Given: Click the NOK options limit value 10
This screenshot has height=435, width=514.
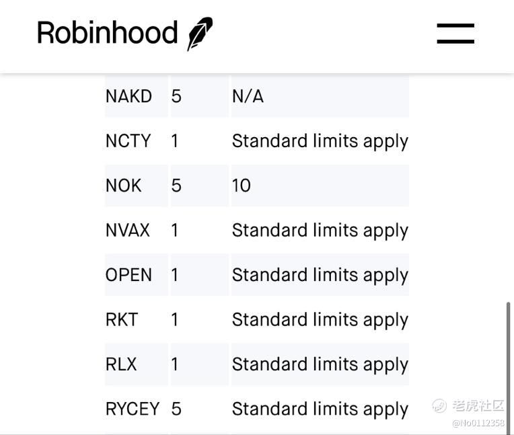Looking at the screenshot, I should (242, 186).
